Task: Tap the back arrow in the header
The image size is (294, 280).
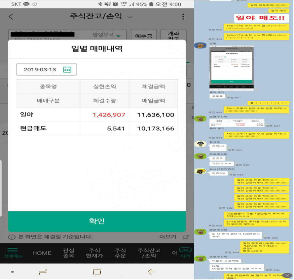Action: [11, 17]
